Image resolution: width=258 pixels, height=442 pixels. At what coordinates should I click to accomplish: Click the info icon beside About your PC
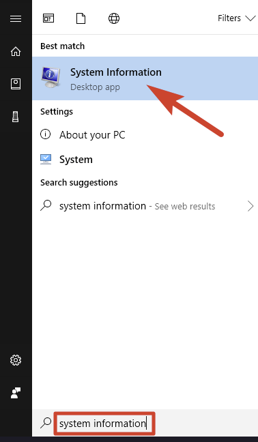pos(46,134)
